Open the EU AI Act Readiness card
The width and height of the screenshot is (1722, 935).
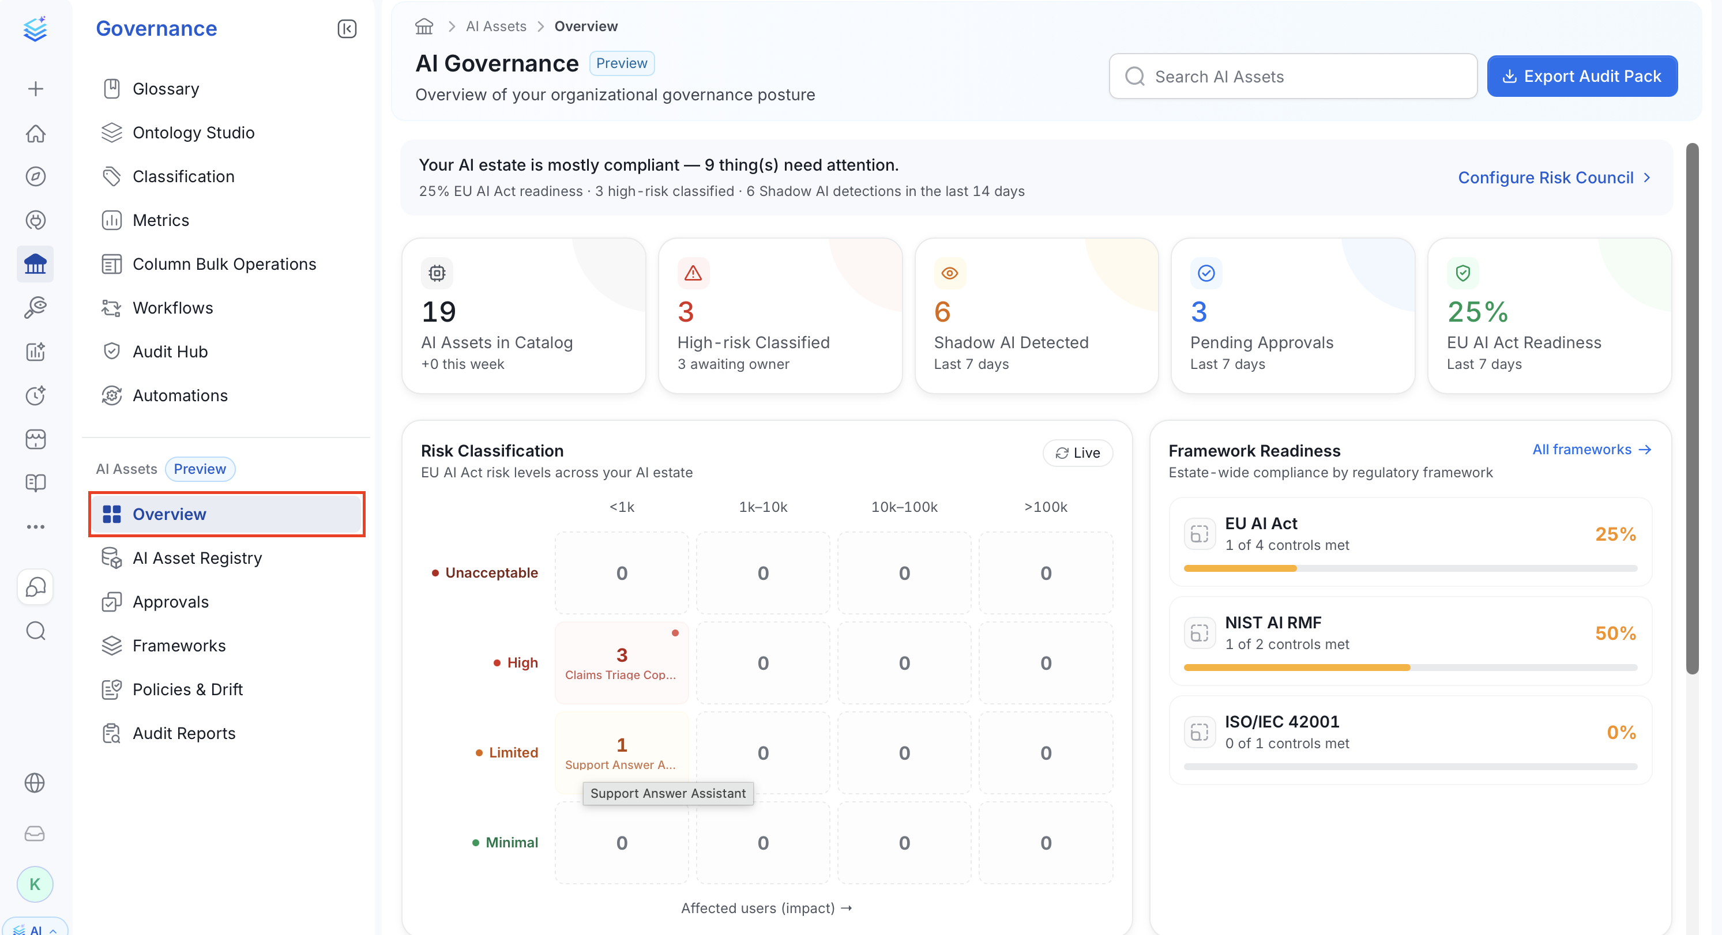(x=1549, y=315)
